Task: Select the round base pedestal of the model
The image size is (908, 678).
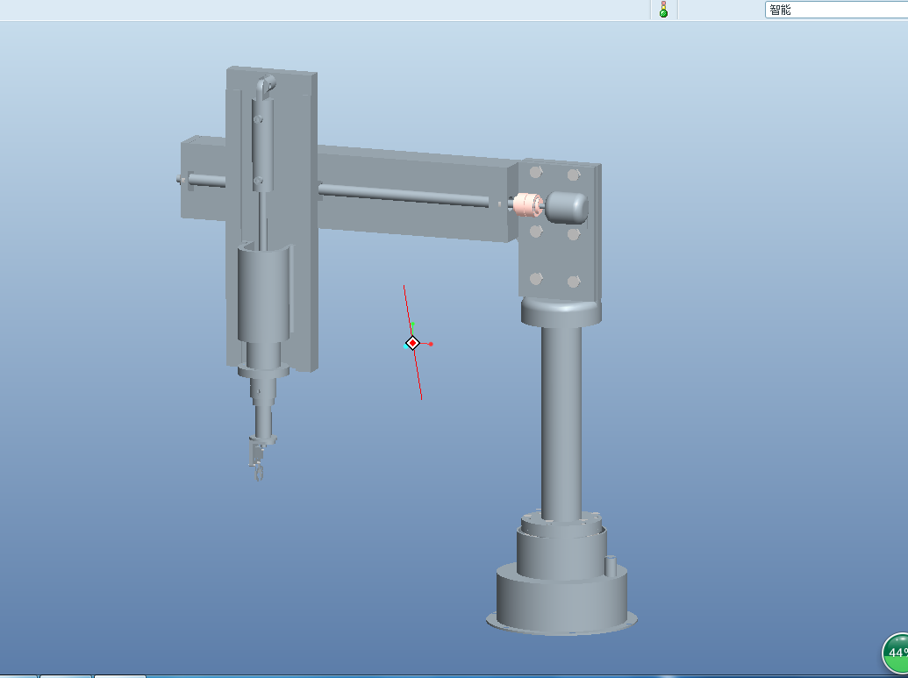Action: coord(561,599)
